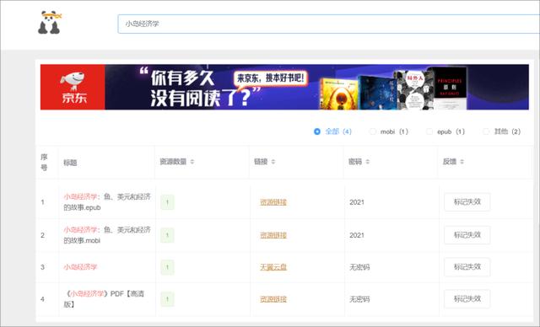Screen dimensions: 540x327
Task: Click the panda logo icon
Action: point(50,23)
